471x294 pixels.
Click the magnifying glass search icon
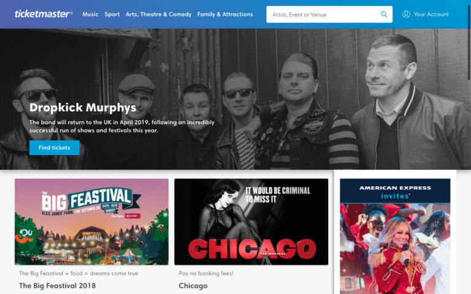click(x=384, y=14)
